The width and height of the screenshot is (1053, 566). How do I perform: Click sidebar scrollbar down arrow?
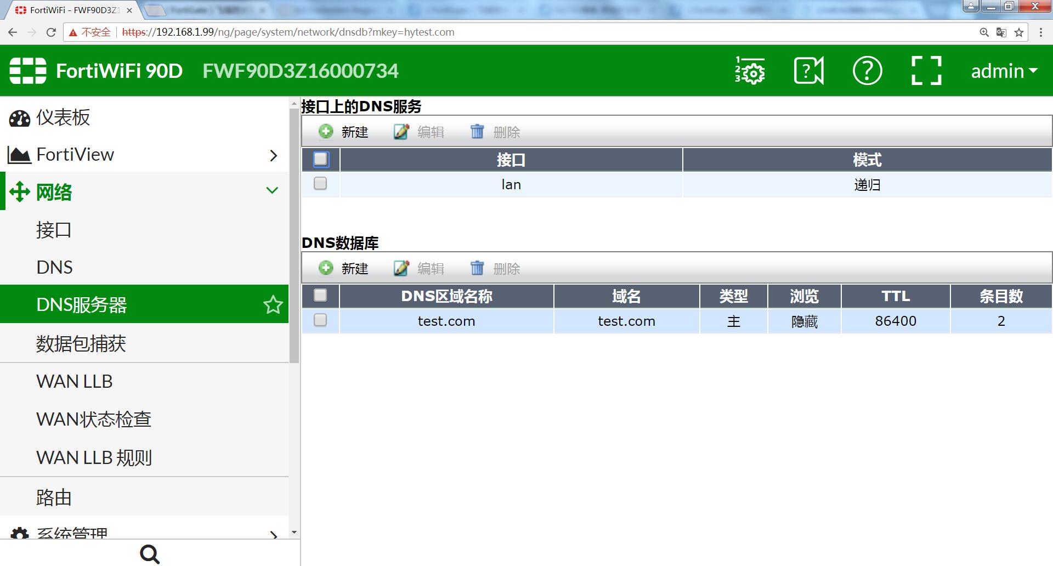294,532
